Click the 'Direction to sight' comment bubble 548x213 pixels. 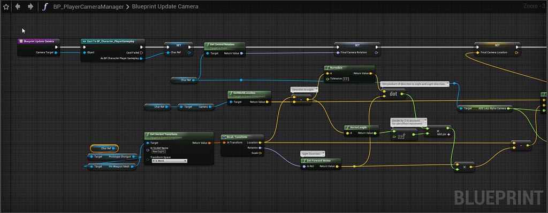(x=305, y=90)
